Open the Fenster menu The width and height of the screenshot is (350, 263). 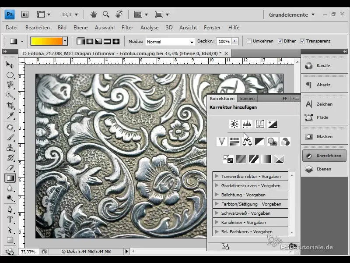(212, 28)
